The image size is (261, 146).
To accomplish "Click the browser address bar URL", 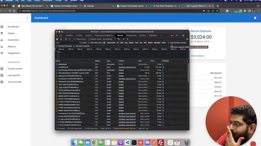I will coord(49,11).
